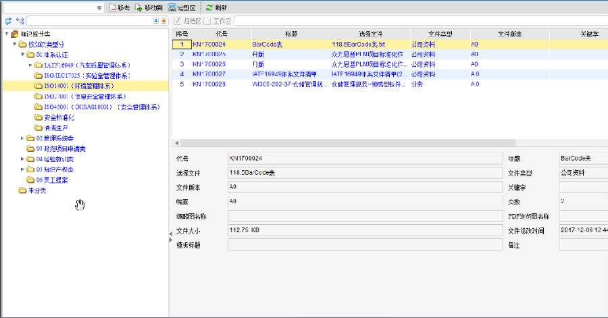Image resolution: width=608 pixels, height=318 pixels.
Task: Expand the 02 管理系统类 folder
Action: pyautogui.click(x=22, y=138)
